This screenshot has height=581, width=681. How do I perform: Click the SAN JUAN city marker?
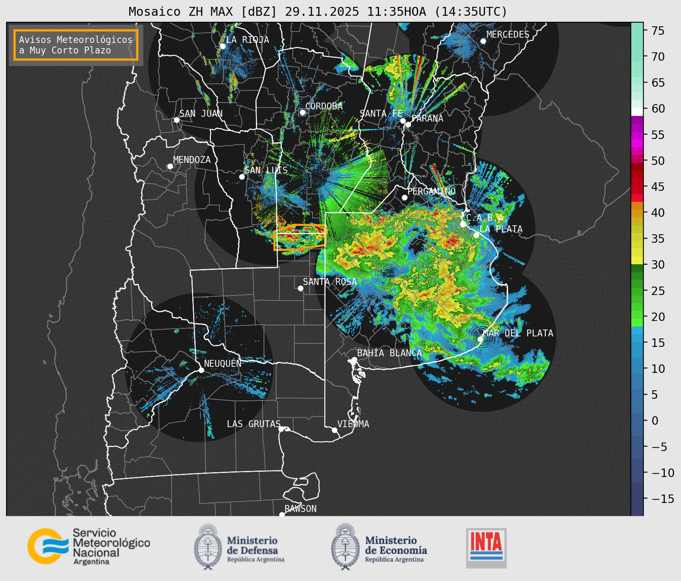(x=176, y=120)
